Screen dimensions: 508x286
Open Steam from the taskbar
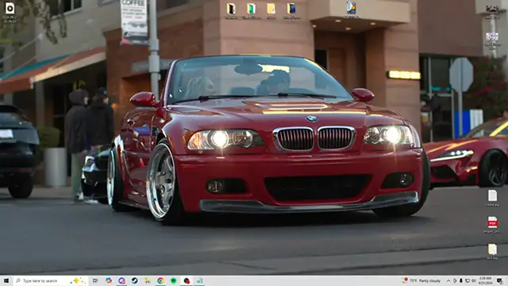pos(134,280)
